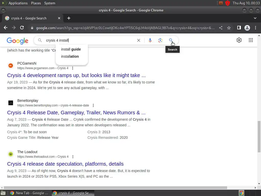Click the blue Search magnifier button
This screenshot has width=261, height=196.
tap(171, 40)
